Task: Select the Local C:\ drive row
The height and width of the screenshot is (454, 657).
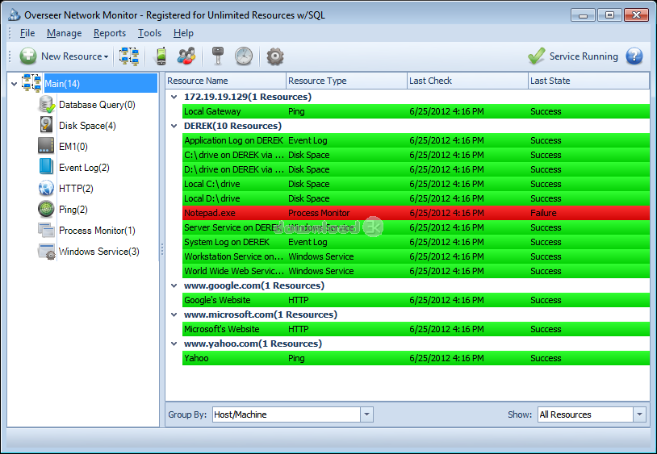Action: [416, 184]
